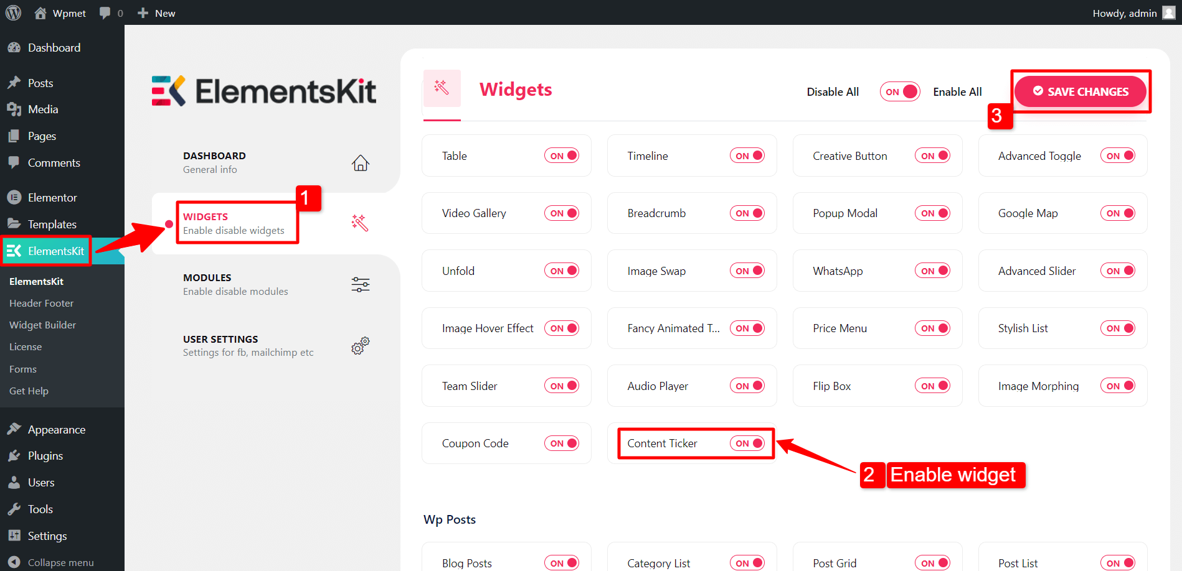
Task: Toggle the Video Gallery widget switch
Action: [562, 213]
